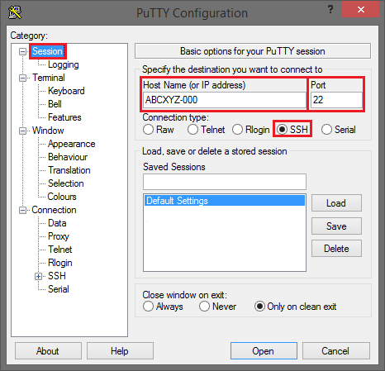Select Default Settings in saved sessions

(x=225, y=201)
